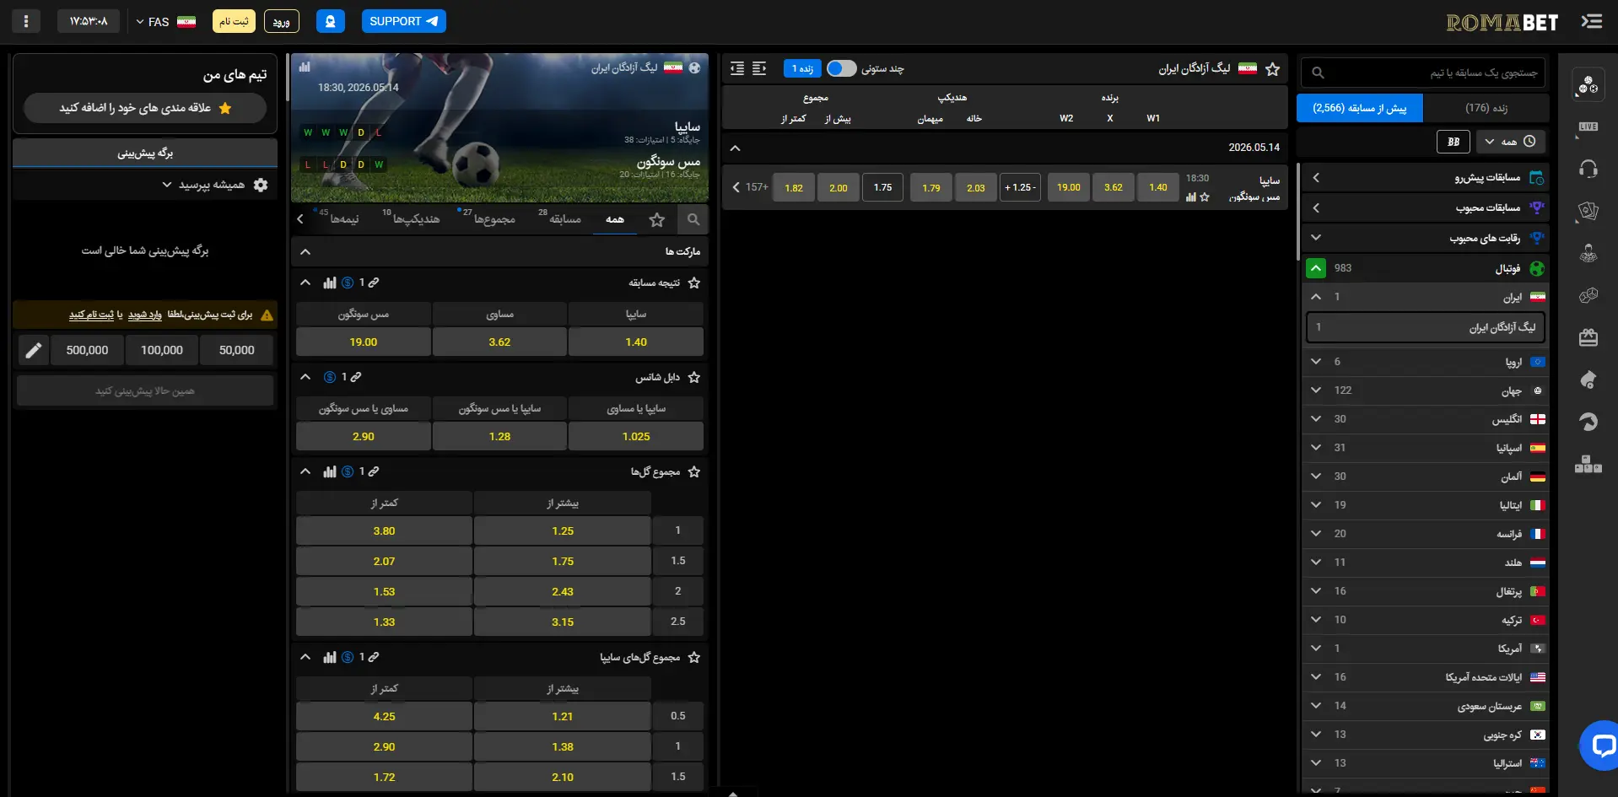
Task: Click the betslip settings gear icon
Action: tap(261, 185)
